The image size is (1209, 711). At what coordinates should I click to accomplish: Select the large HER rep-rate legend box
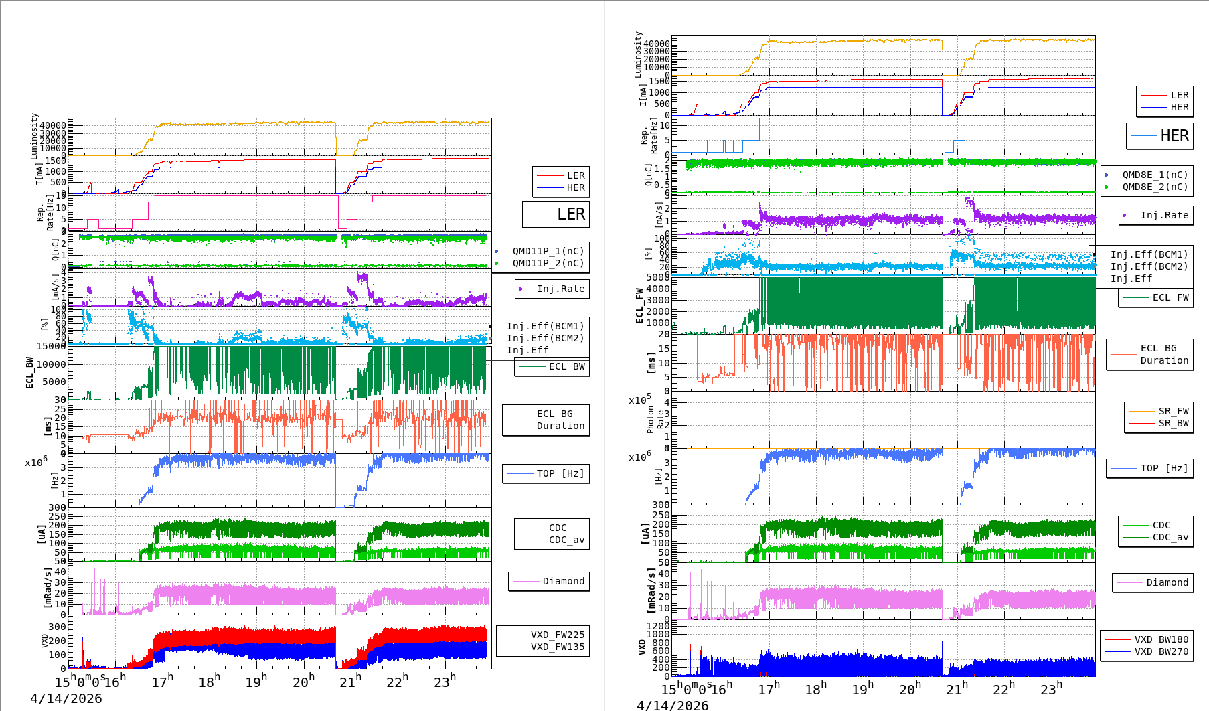click(1160, 136)
